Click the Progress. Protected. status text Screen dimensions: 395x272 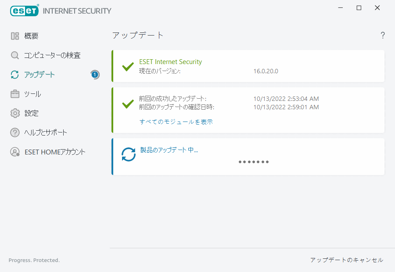[34, 260]
